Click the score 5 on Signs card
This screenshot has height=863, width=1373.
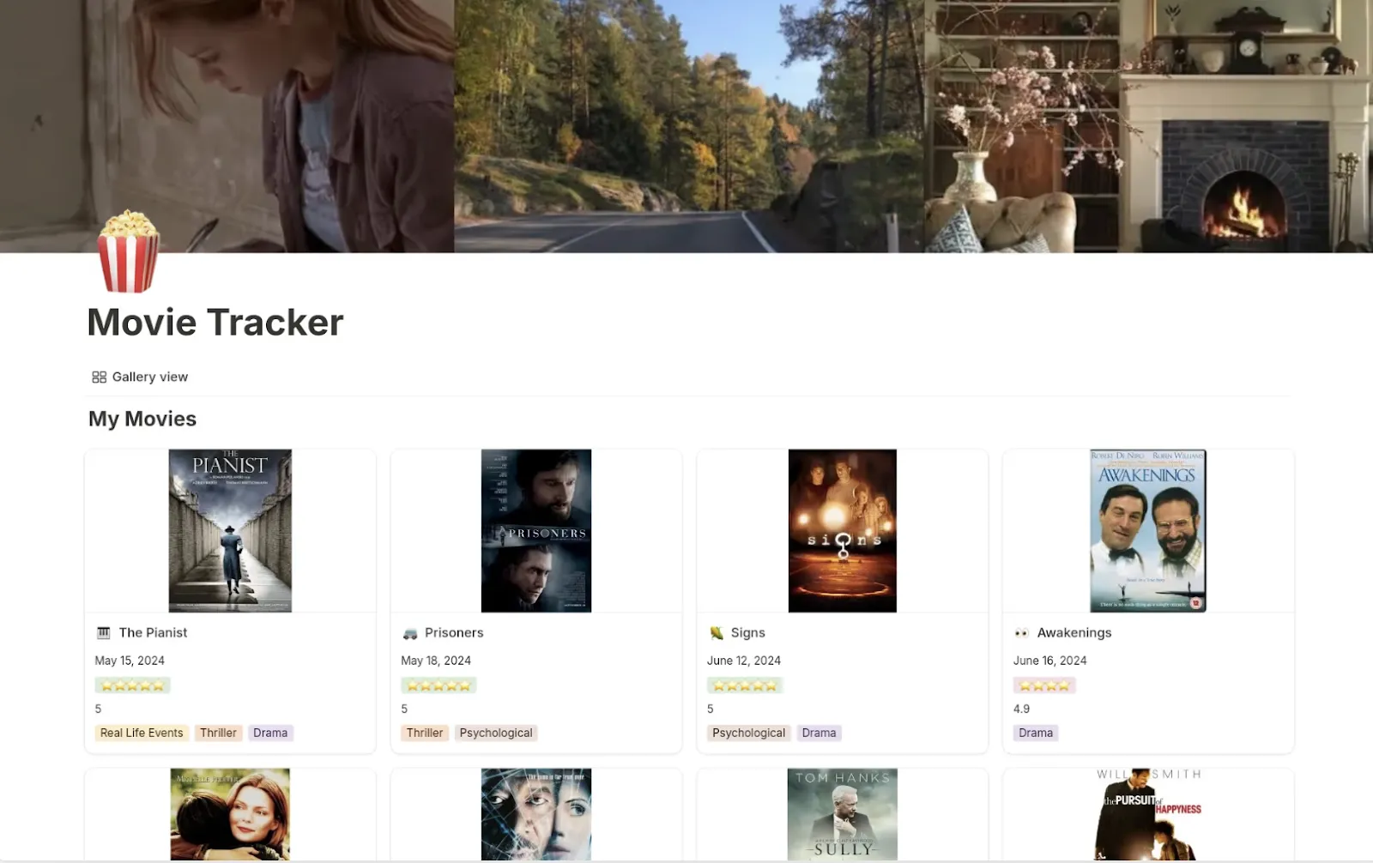click(711, 709)
